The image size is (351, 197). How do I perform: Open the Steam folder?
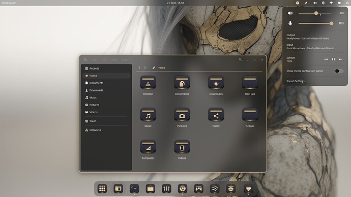[x=250, y=115]
